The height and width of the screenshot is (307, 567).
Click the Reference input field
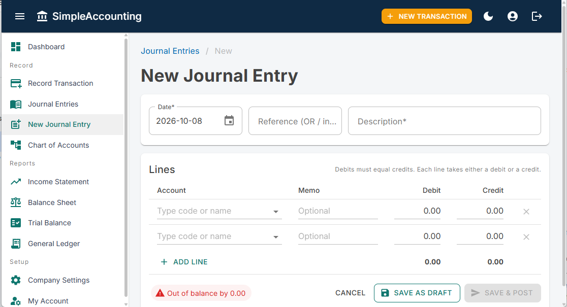295,121
